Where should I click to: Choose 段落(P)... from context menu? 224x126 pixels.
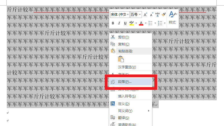tap(125, 82)
